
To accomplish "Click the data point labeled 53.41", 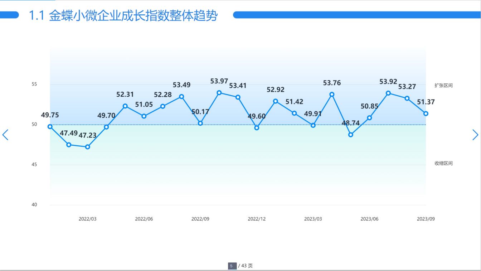I will pyautogui.click(x=238, y=97).
